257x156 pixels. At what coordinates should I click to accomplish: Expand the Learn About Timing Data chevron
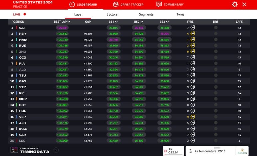tap(56, 150)
